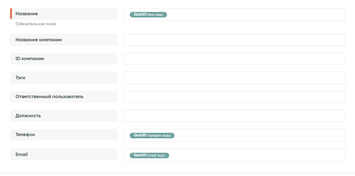Select the Ответственный пользователь label
Screen dimensions: 355x176
[x=49, y=97]
